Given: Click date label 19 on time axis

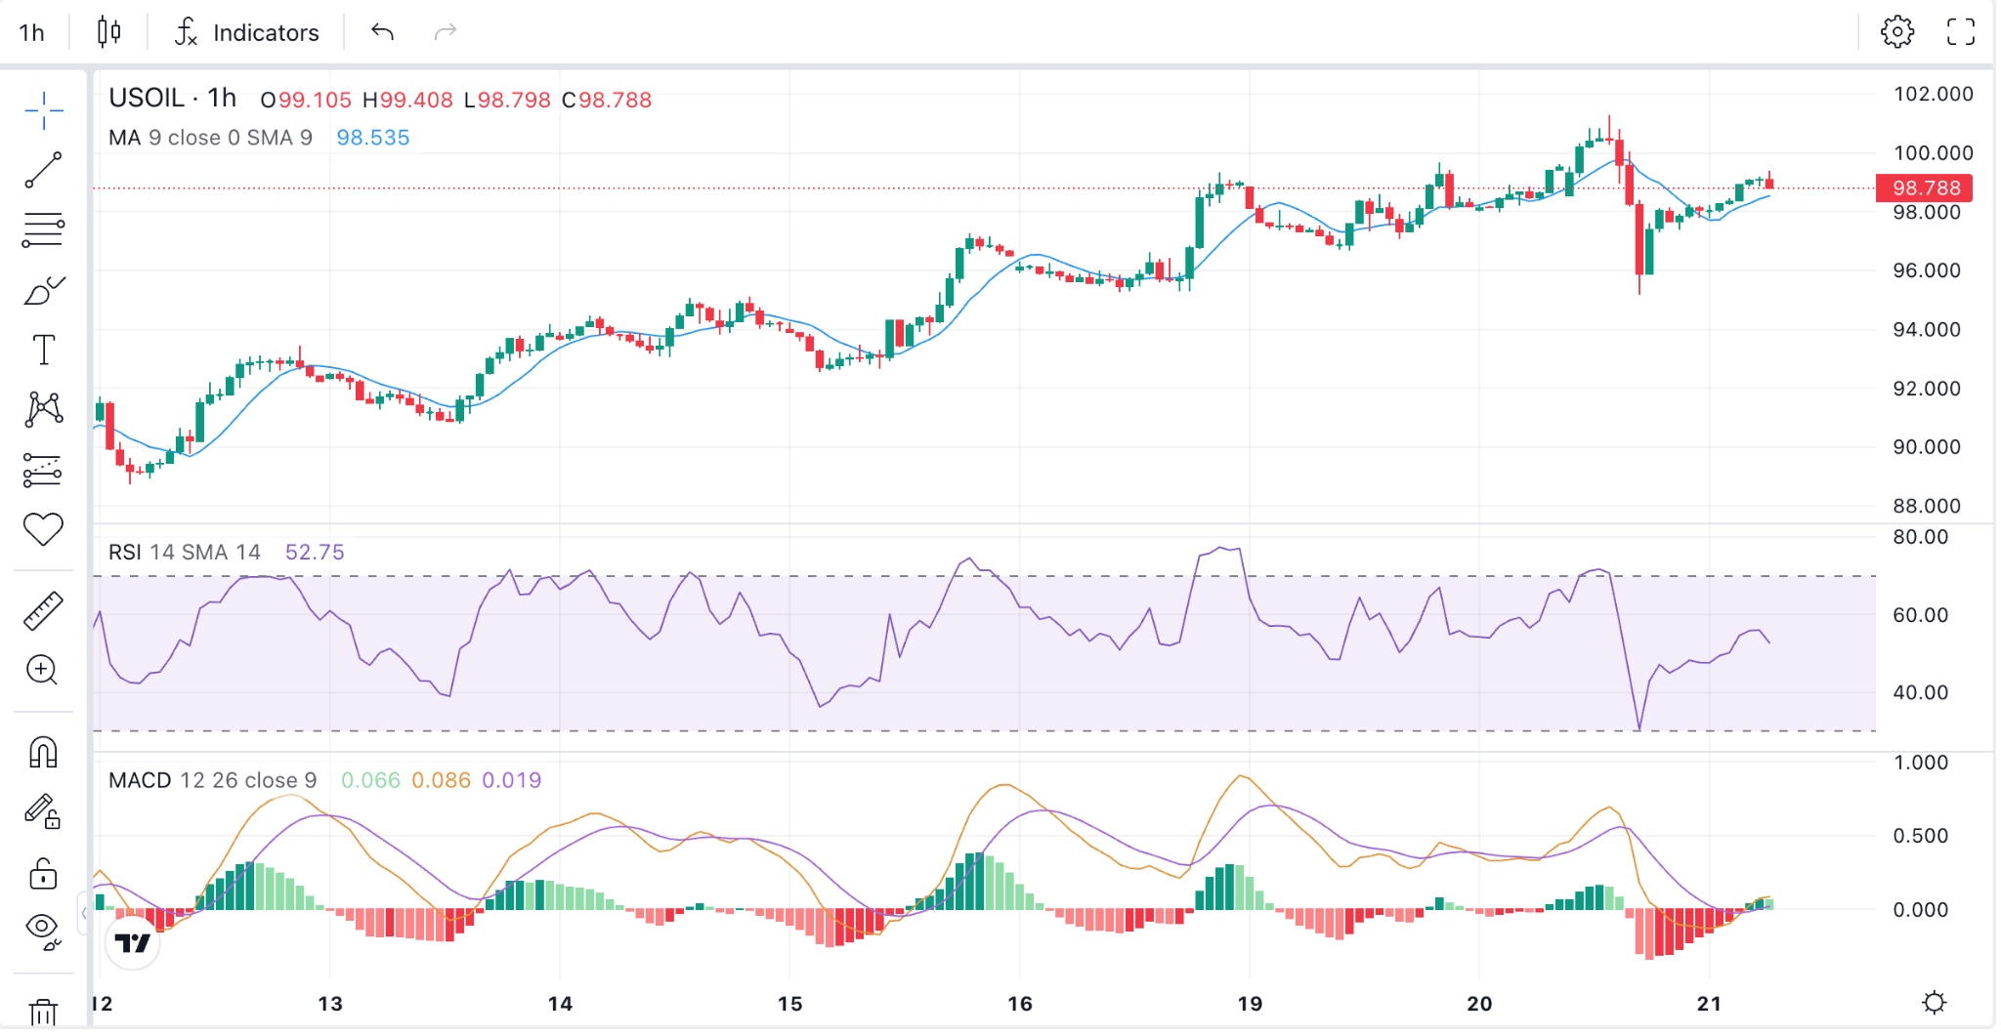Looking at the screenshot, I should tap(1250, 1004).
